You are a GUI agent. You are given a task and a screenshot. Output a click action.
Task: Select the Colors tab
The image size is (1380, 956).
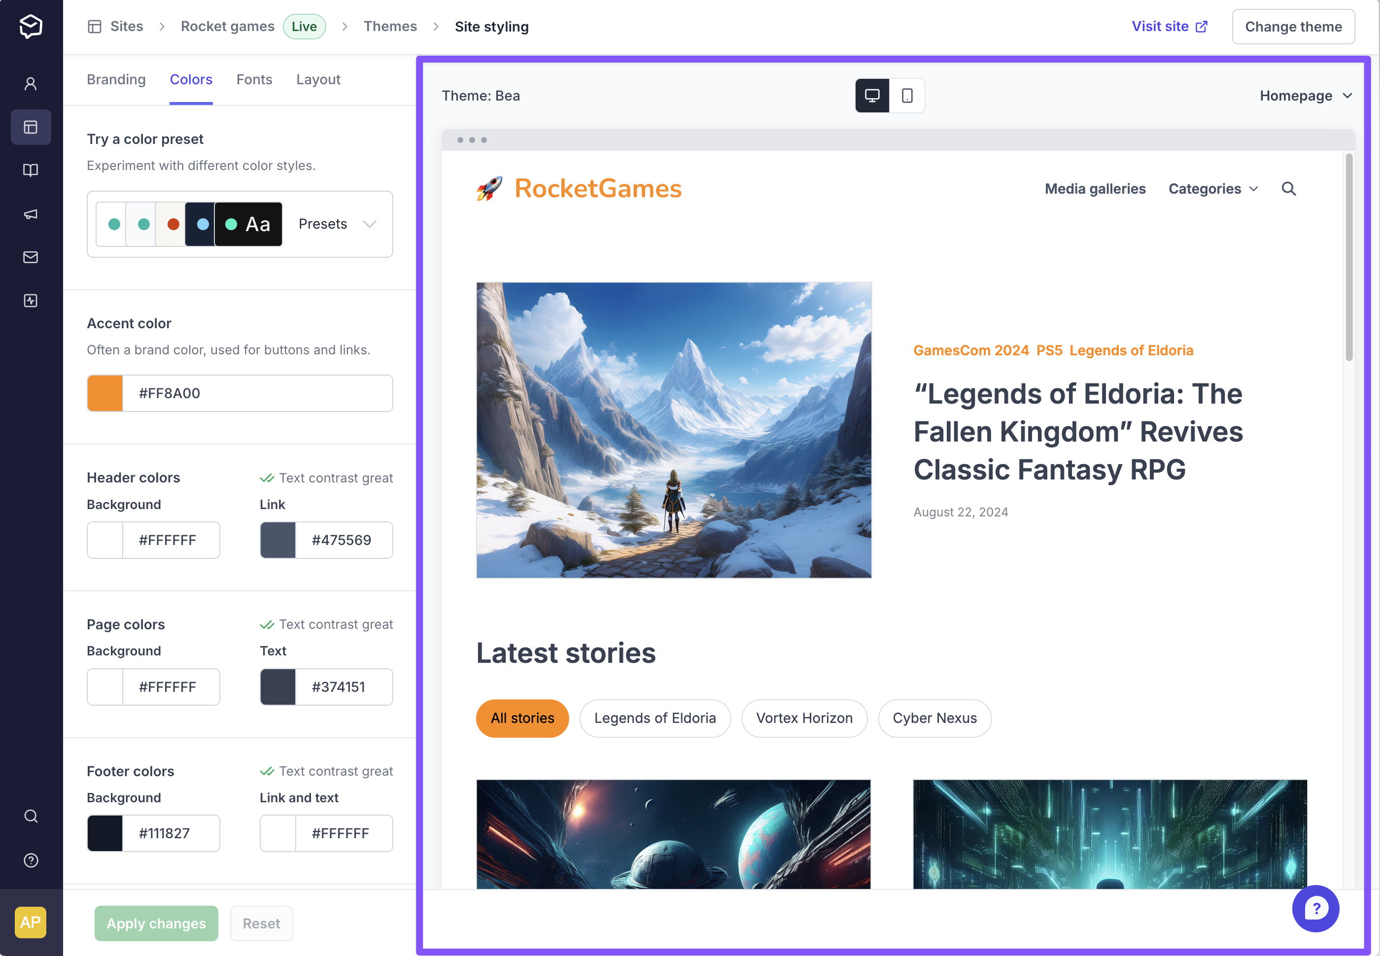tap(191, 79)
